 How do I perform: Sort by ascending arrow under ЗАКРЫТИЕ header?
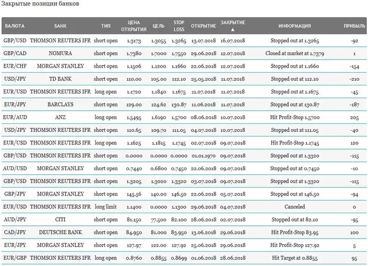pyautogui.click(x=232, y=30)
